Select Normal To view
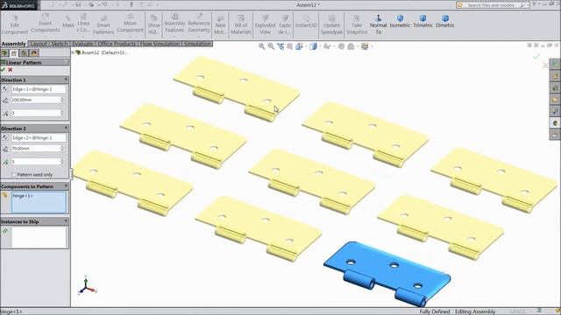This screenshot has width=561, height=315. (x=378, y=24)
